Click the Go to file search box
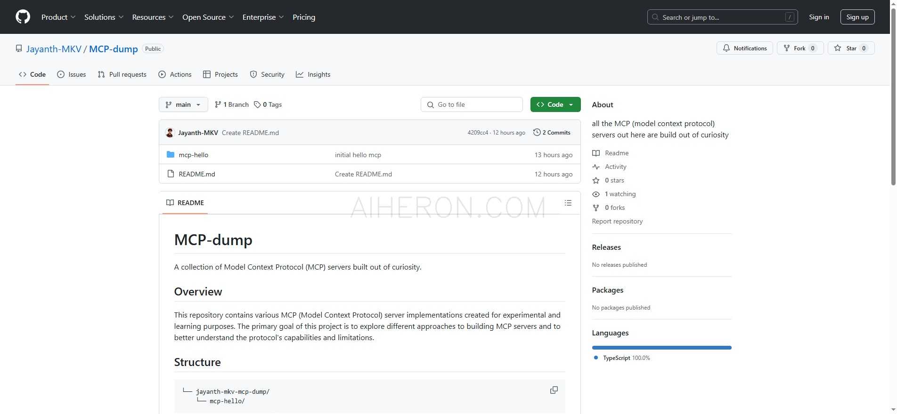 click(472, 104)
